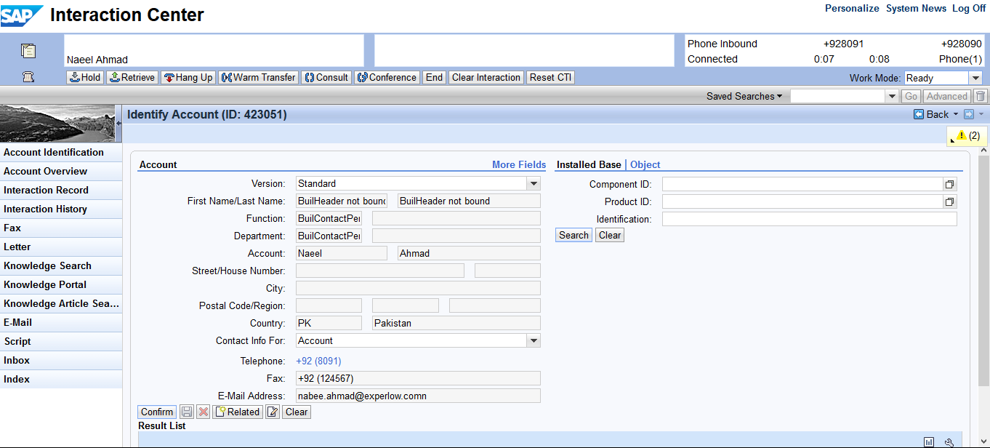Expand the Work Mode dropdown
The height and width of the screenshot is (448, 990).
975,78
